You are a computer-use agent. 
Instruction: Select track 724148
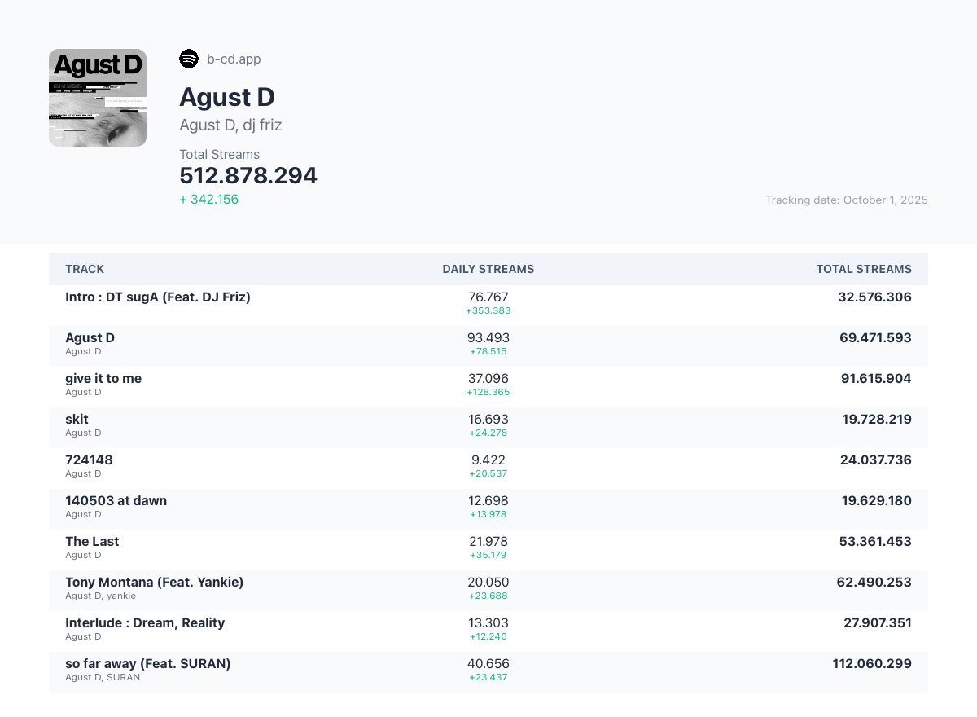(x=89, y=460)
